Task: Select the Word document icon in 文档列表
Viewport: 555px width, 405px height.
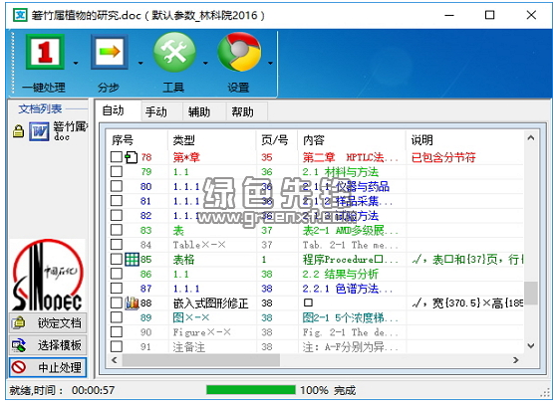Action: [39, 131]
